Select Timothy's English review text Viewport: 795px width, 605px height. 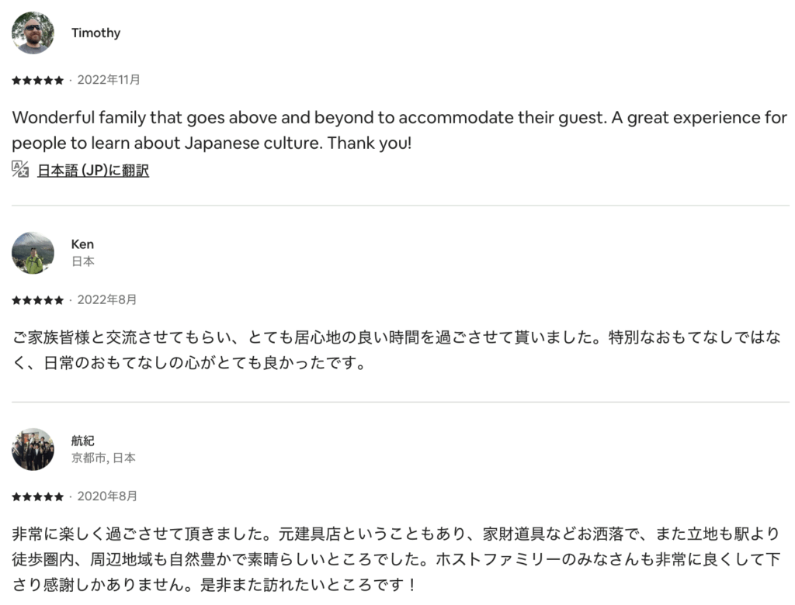tap(399, 131)
